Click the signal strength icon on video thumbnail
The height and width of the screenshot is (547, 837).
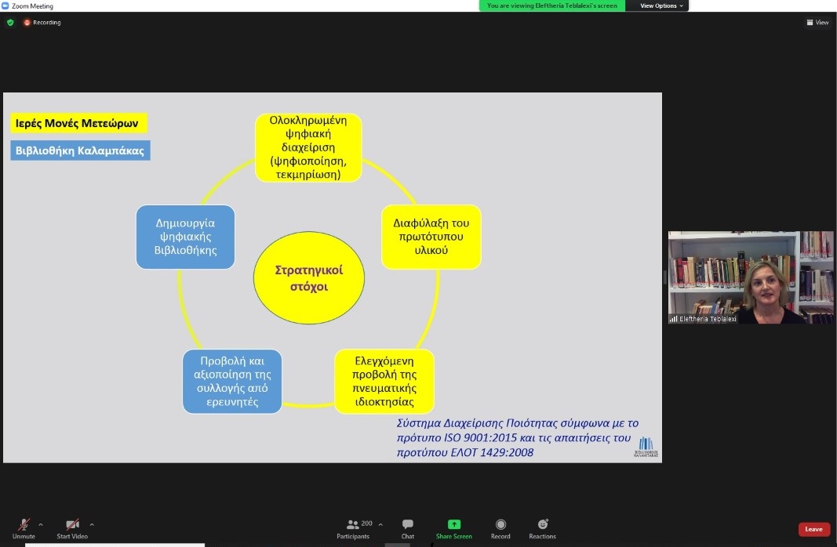(673, 319)
